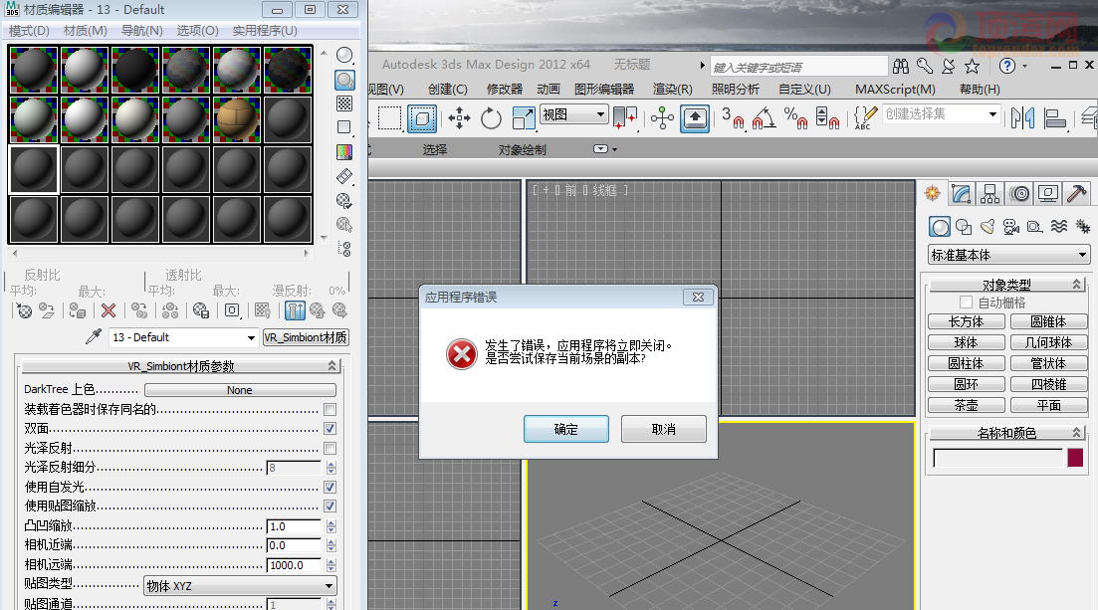Click the red X reset material icon
The image size is (1098, 610).
point(109,310)
